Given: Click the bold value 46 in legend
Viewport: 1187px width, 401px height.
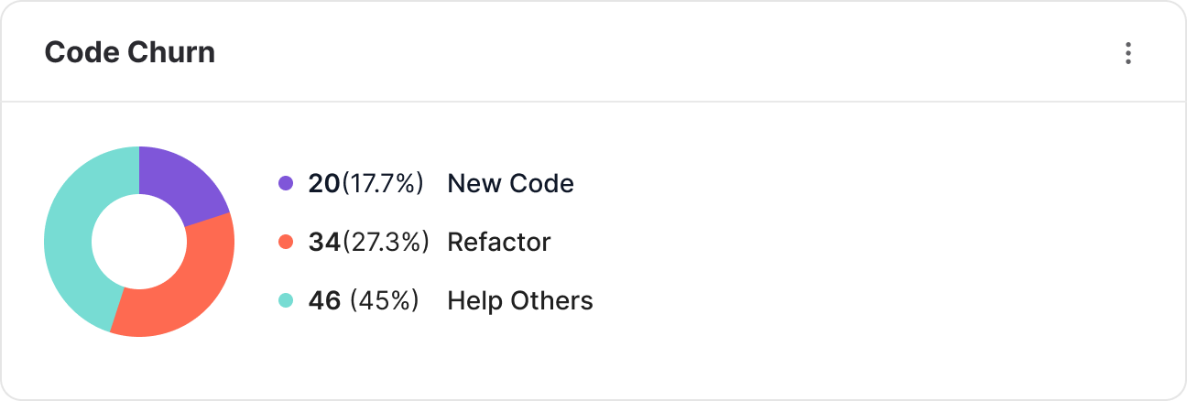Looking at the screenshot, I should pyautogui.click(x=324, y=300).
